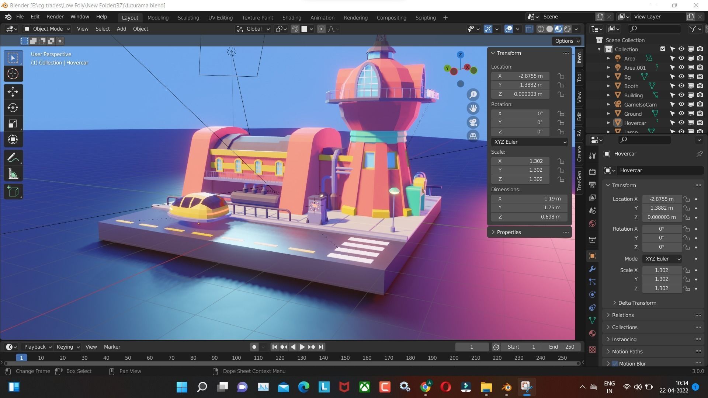Click frame 1 marker on timeline
This screenshot has height=398, width=708.
tap(21, 357)
